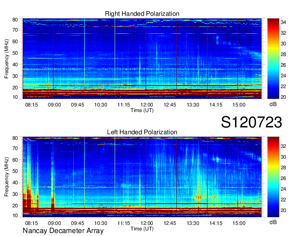Click Time (UT) label under top plot

tap(142, 110)
